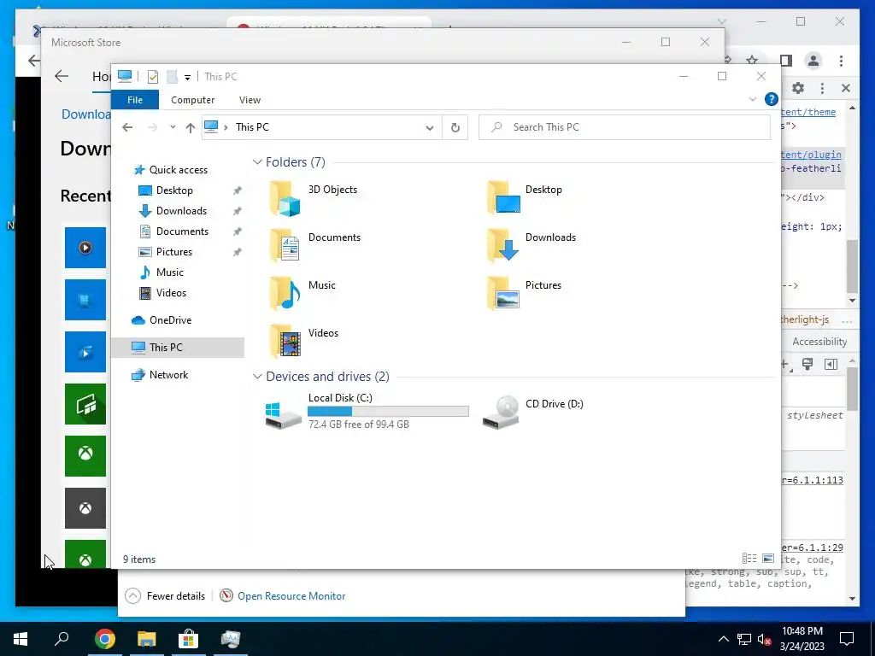The height and width of the screenshot is (656, 875).
Task: Open DevTools settings gear icon
Action: tap(798, 88)
